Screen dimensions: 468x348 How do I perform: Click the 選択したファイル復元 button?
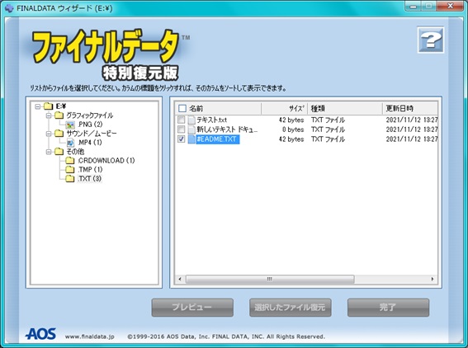(x=290, y=308)
